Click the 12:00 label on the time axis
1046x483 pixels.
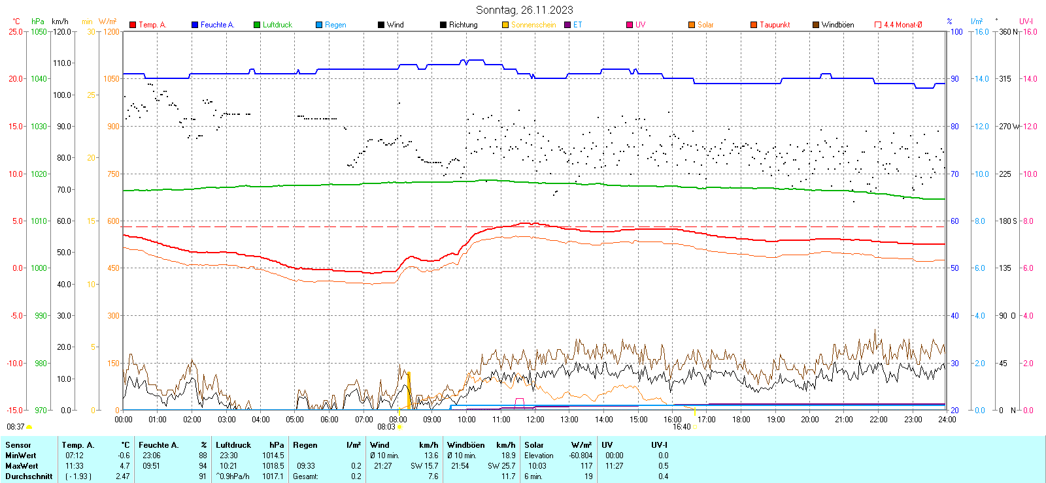click(x=535, y=420)
